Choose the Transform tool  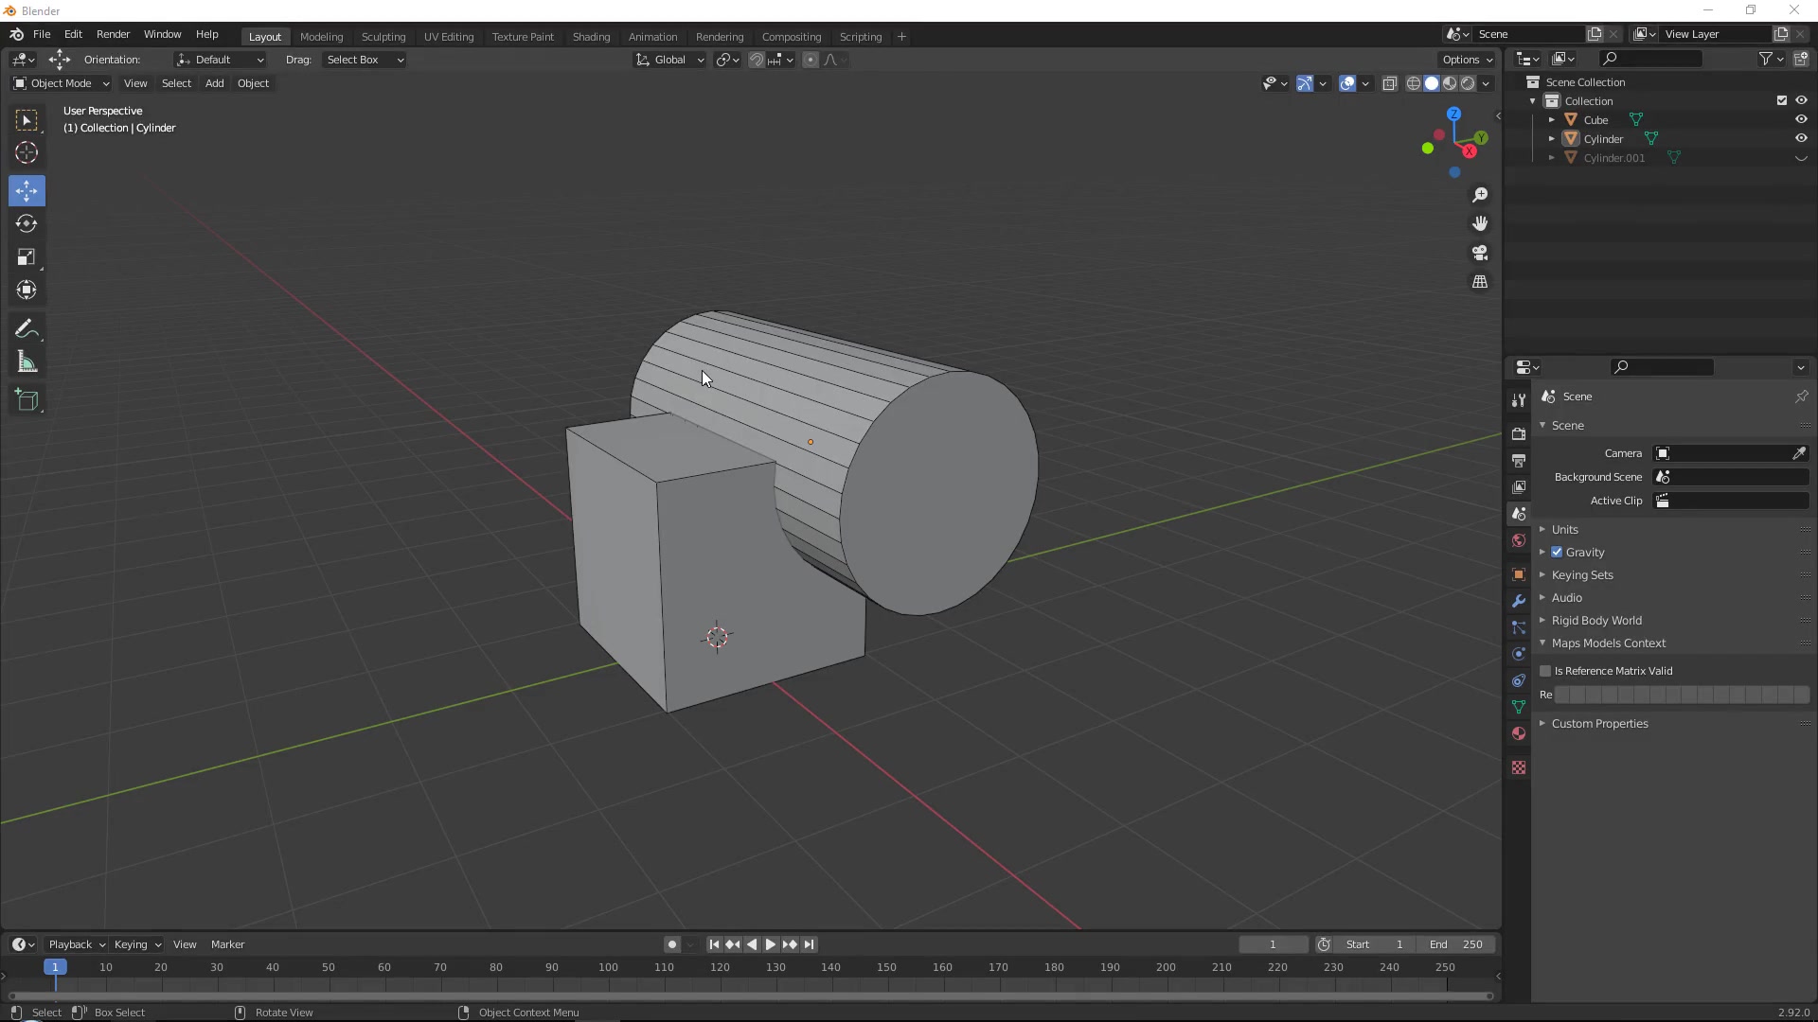pyautogui.click(x=27, y=291)
